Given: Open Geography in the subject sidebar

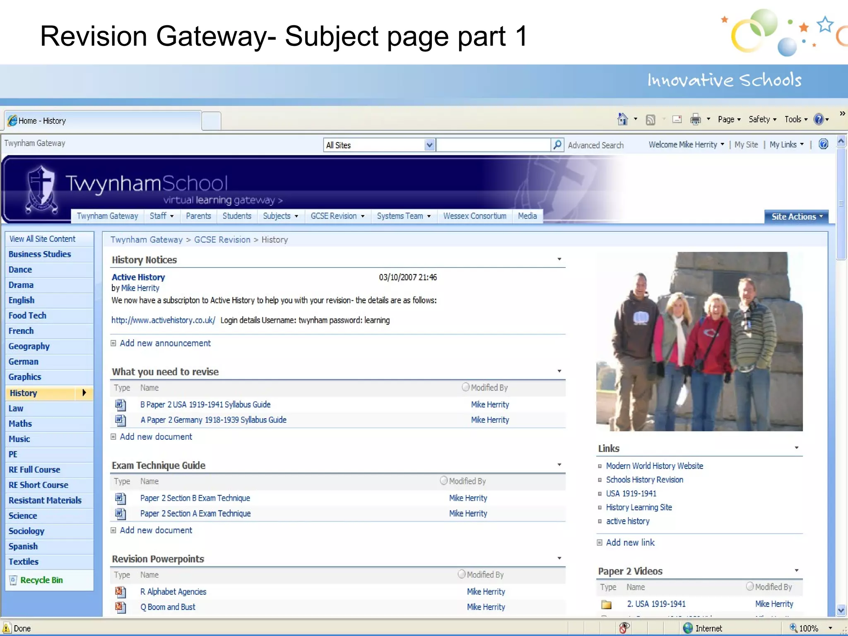Looking at the screenshot, I should tap(29, 346).
